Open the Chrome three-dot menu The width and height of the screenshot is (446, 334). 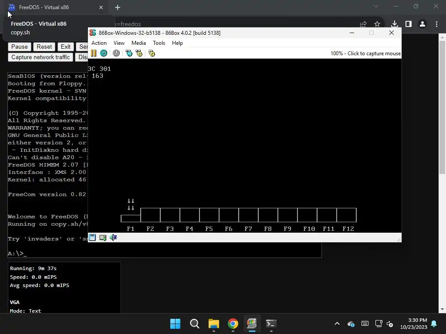coord(436,24)
